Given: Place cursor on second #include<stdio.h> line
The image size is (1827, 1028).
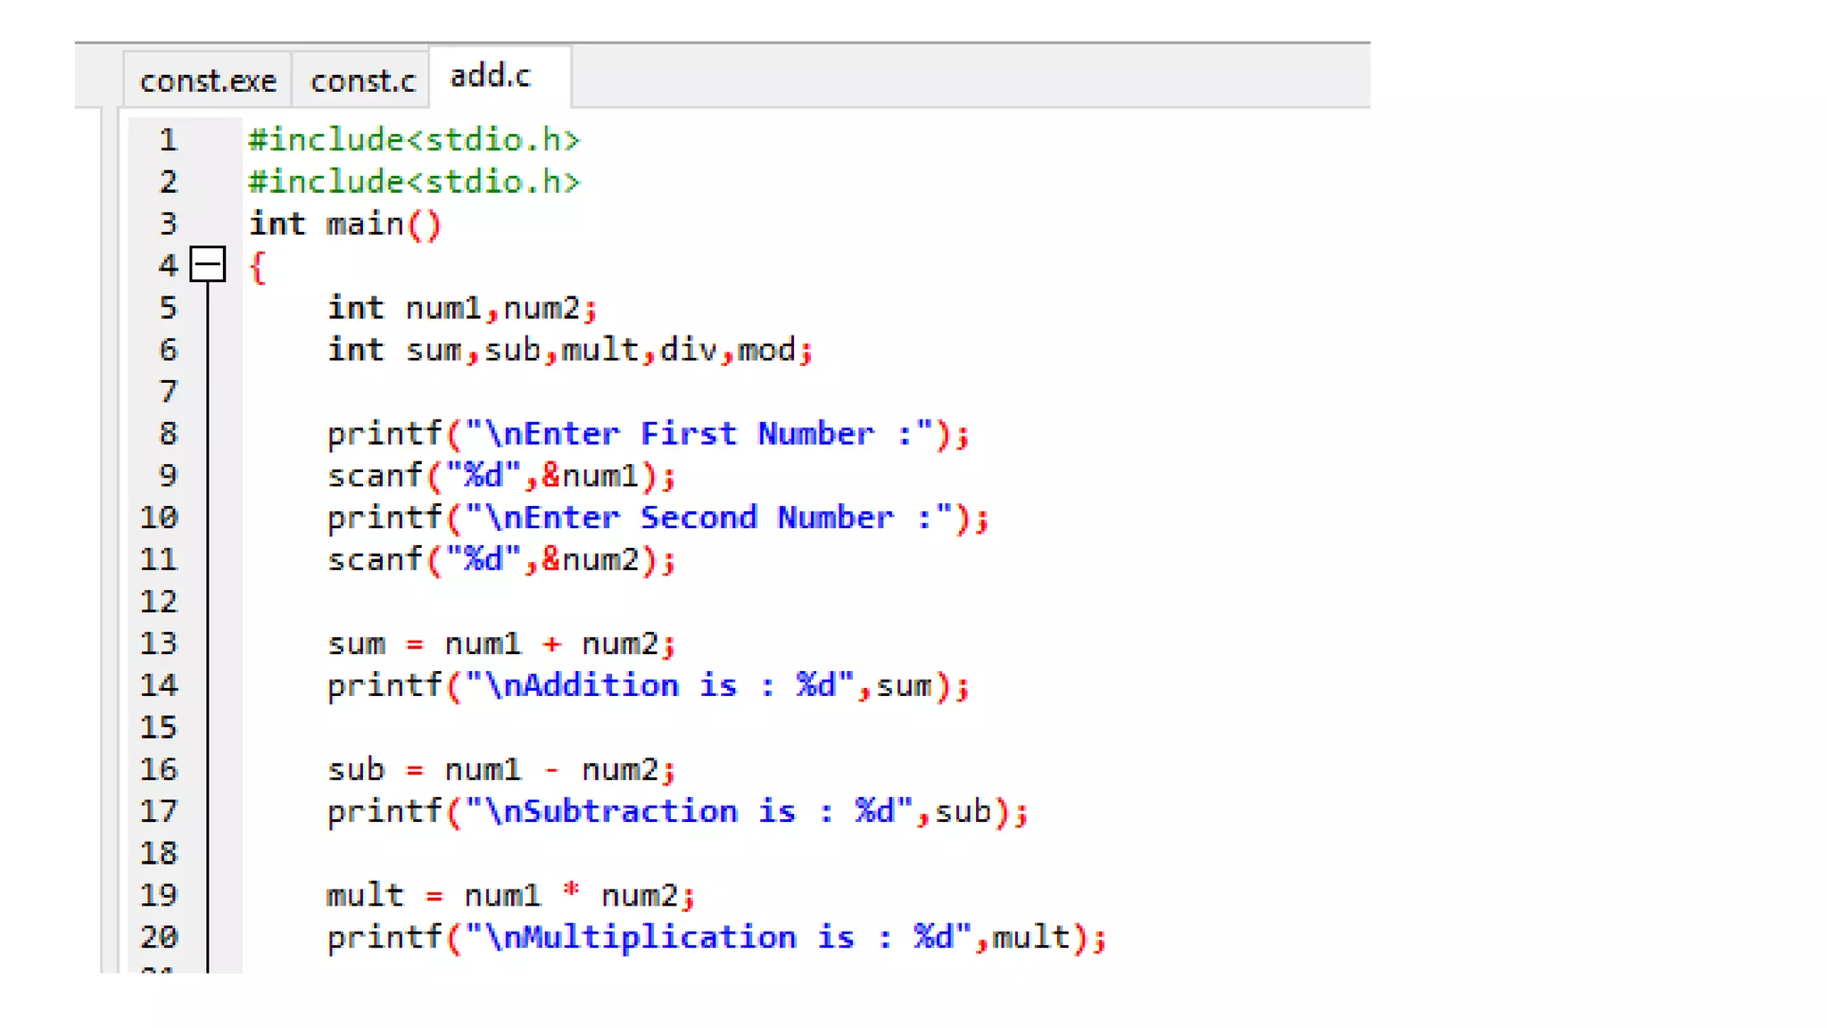Looking at the screenshot, I should pyautogui.click(x=414, y=182).
